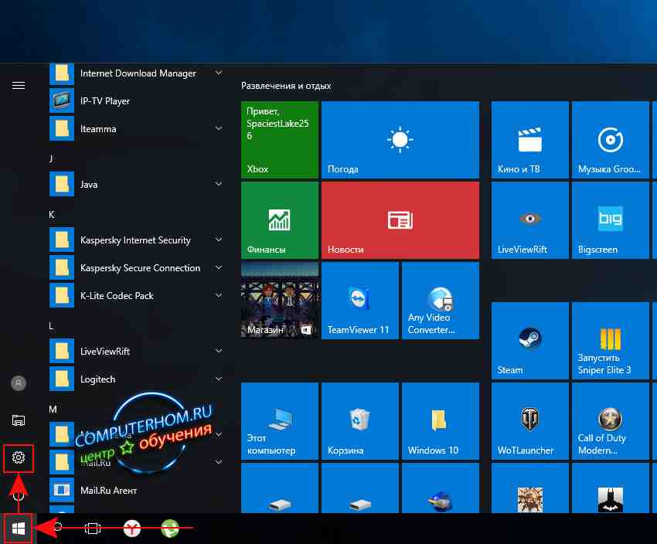The width and height of the screenshot is (657, 544).
Task: Open the Погода weather tile
Action: 400,140
